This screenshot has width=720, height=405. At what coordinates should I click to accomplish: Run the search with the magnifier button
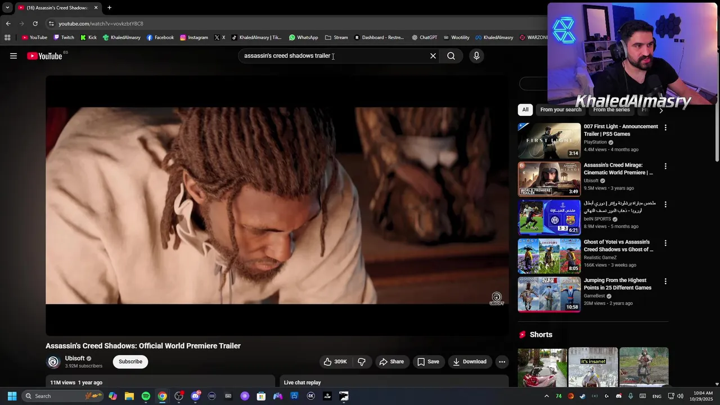[451, 56]
